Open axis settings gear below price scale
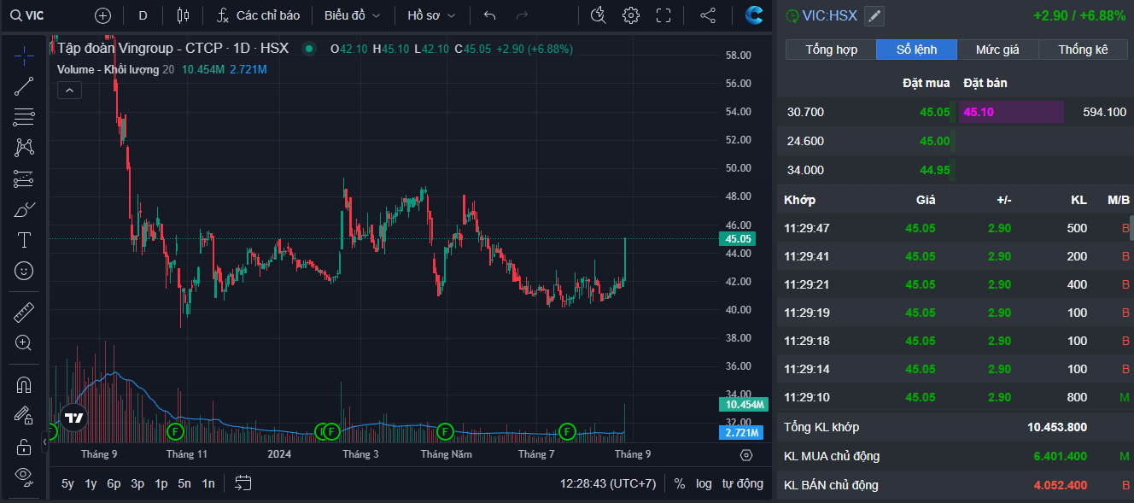Screen dimensions: 1134x503 click(x=746, y=455)
